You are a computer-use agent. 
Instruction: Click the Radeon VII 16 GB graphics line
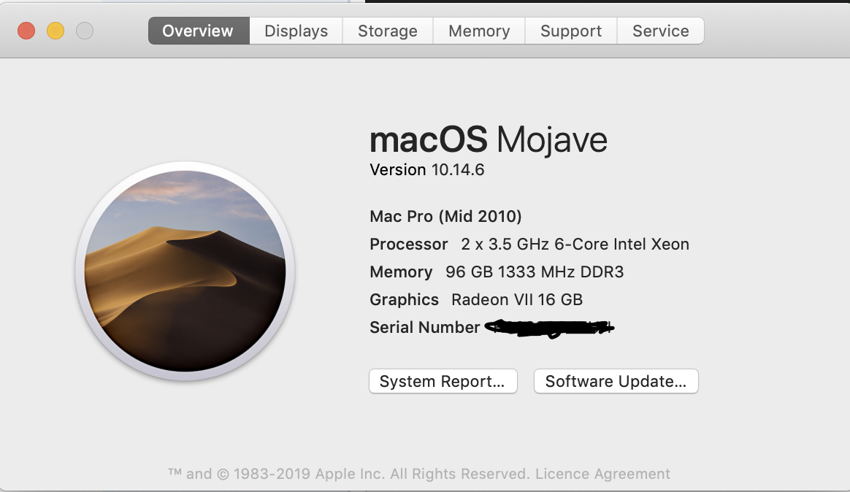(x=516, y=299)
